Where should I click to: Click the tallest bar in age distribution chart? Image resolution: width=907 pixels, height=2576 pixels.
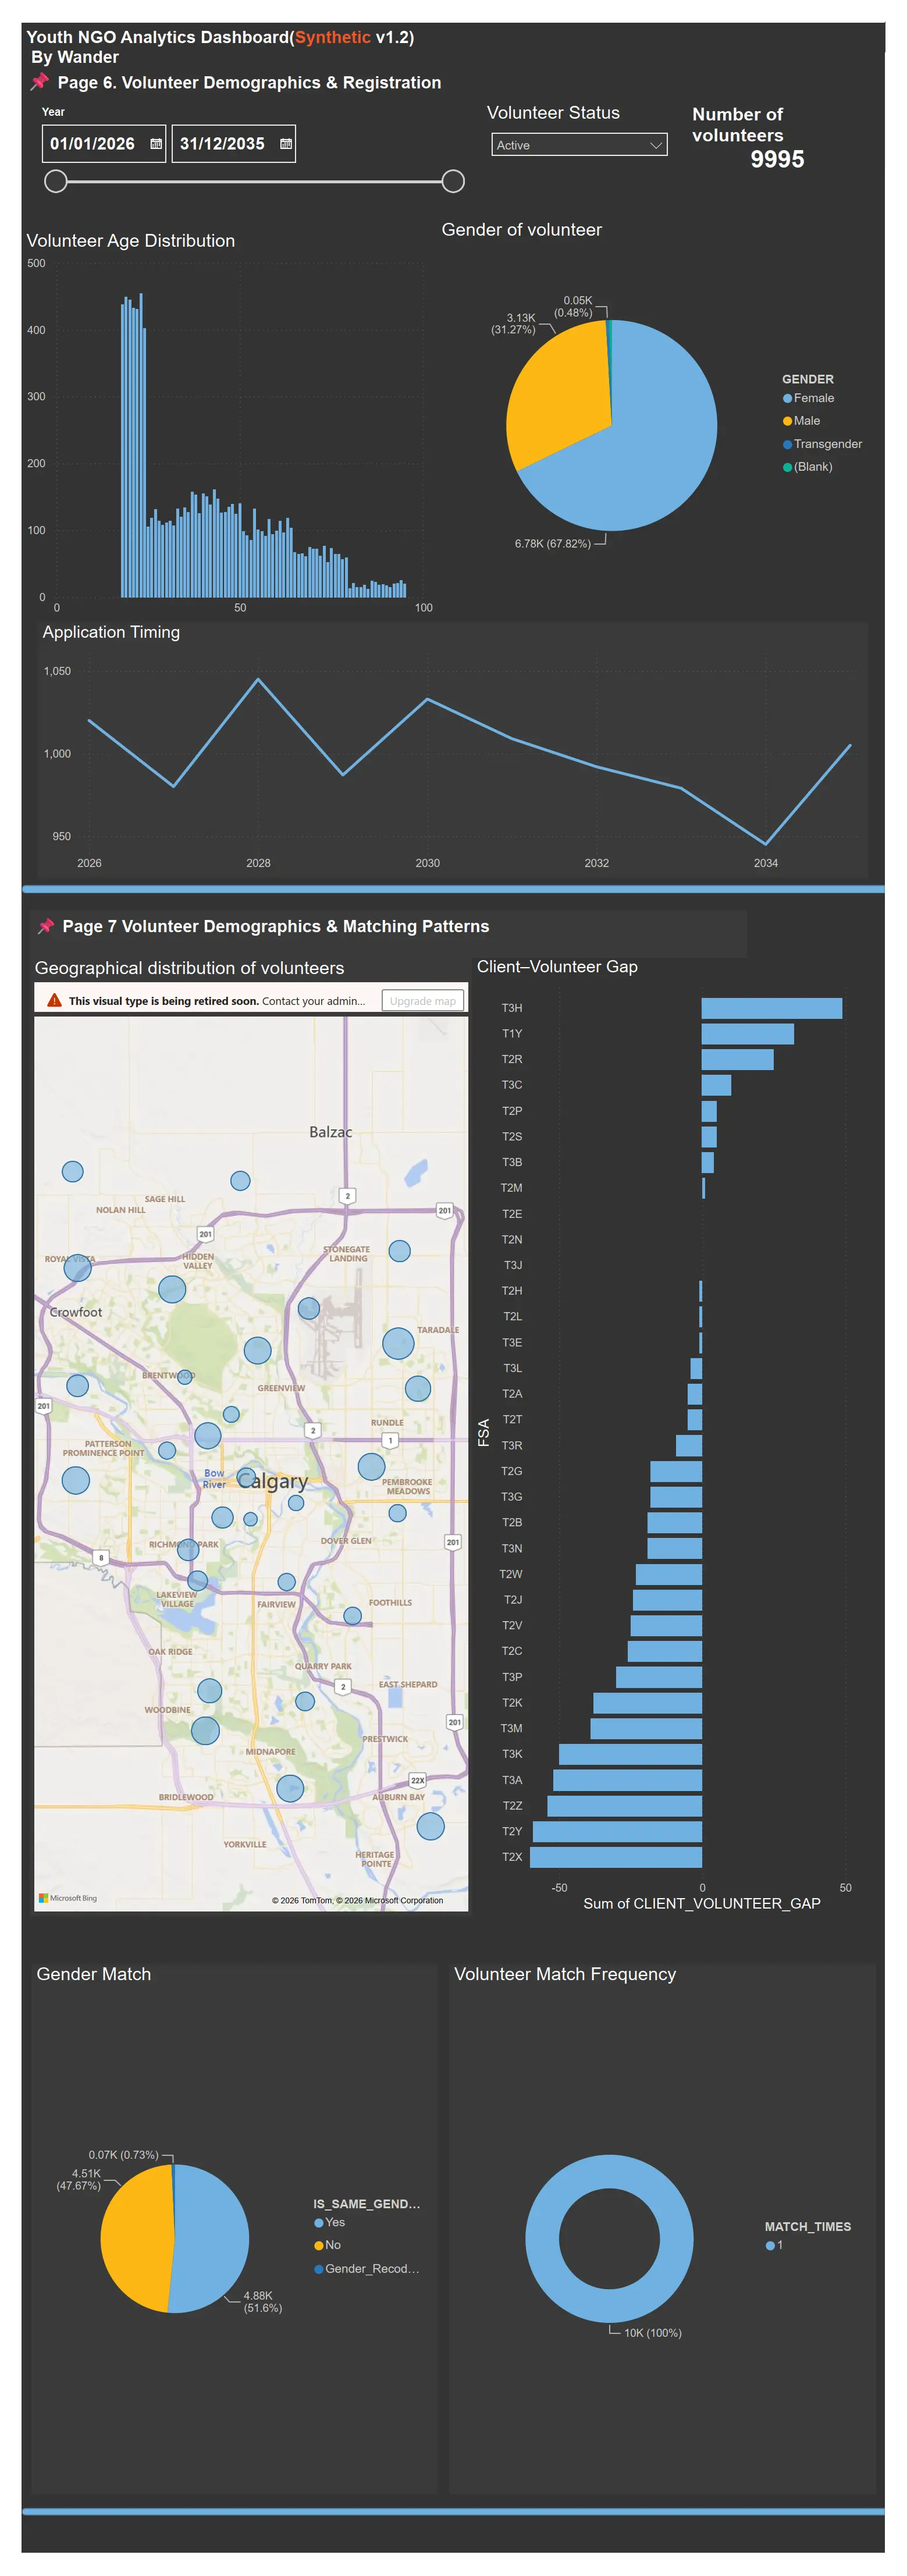pos(141,445)
